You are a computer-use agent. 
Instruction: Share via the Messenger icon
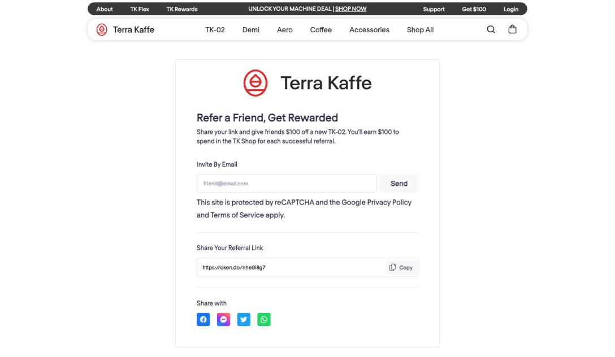point(223,320)
